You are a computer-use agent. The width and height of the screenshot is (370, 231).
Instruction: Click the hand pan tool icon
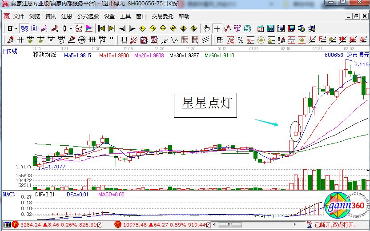coord(206,28)
